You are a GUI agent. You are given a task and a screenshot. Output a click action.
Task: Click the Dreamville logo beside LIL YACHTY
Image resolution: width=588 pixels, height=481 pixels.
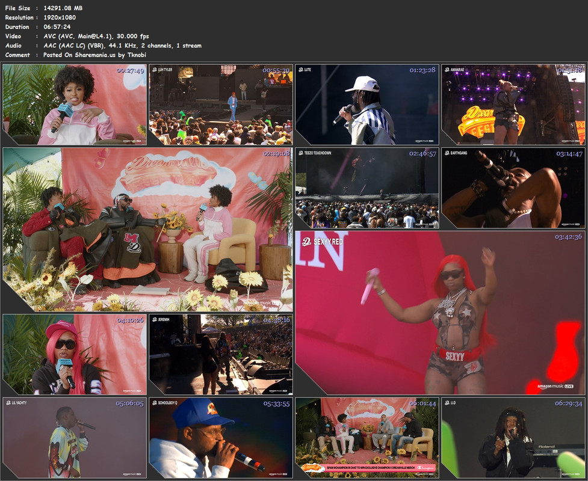[8, 403]
